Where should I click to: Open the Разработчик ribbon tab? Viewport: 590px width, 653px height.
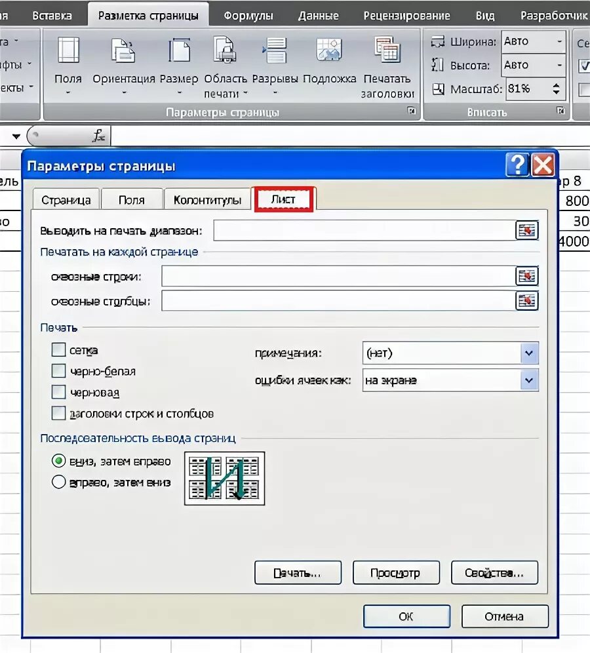553,16
